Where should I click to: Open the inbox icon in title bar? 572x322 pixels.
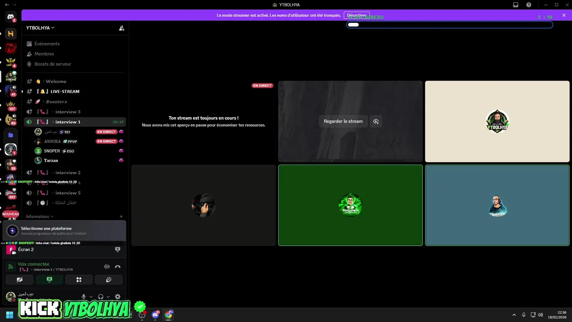coord(516,5)
